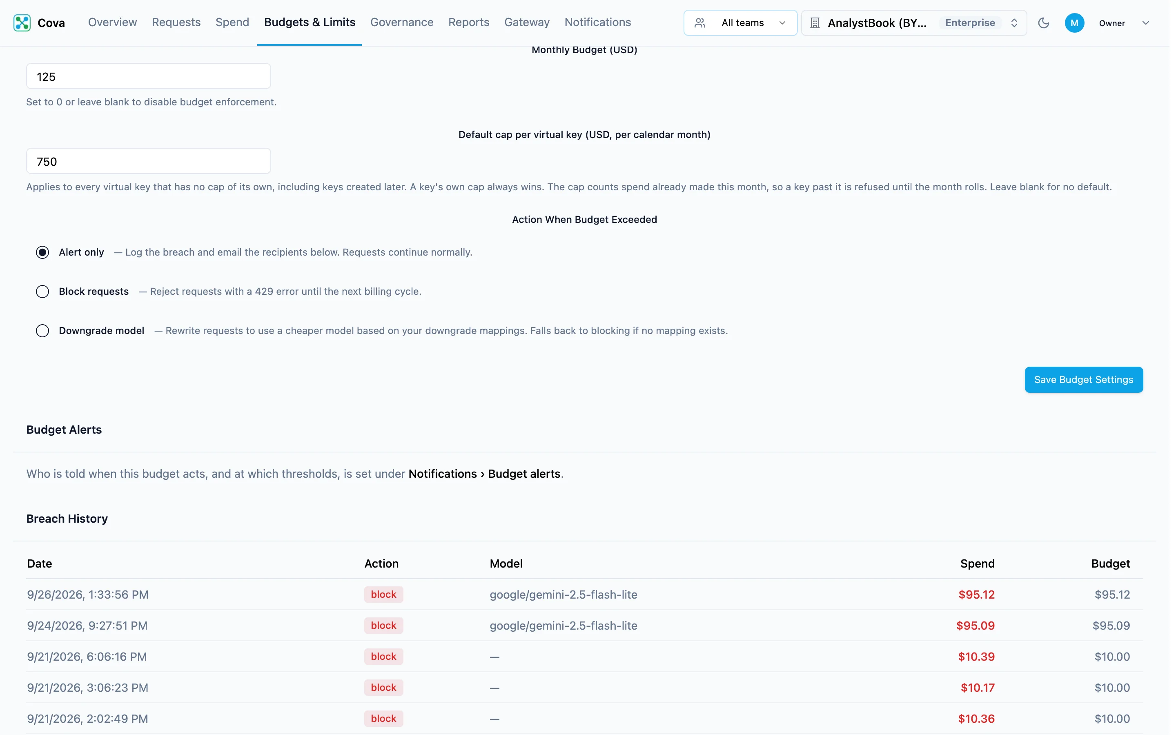Open the Notifications tab
The width and height of the screenshot is (1176, 735).
click(x=597, y=22)
